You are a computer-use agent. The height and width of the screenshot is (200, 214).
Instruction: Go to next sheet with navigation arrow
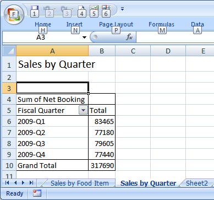pos(23,183)
